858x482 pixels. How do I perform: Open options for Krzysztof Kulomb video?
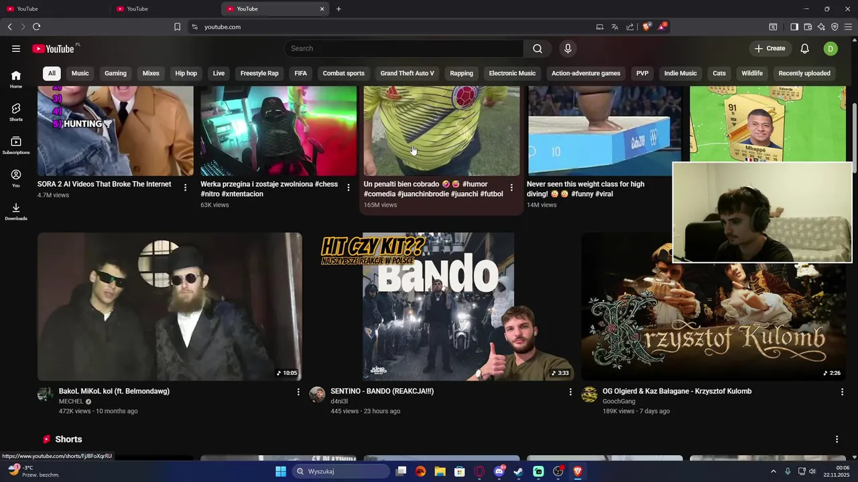click(x=843, y=392)
